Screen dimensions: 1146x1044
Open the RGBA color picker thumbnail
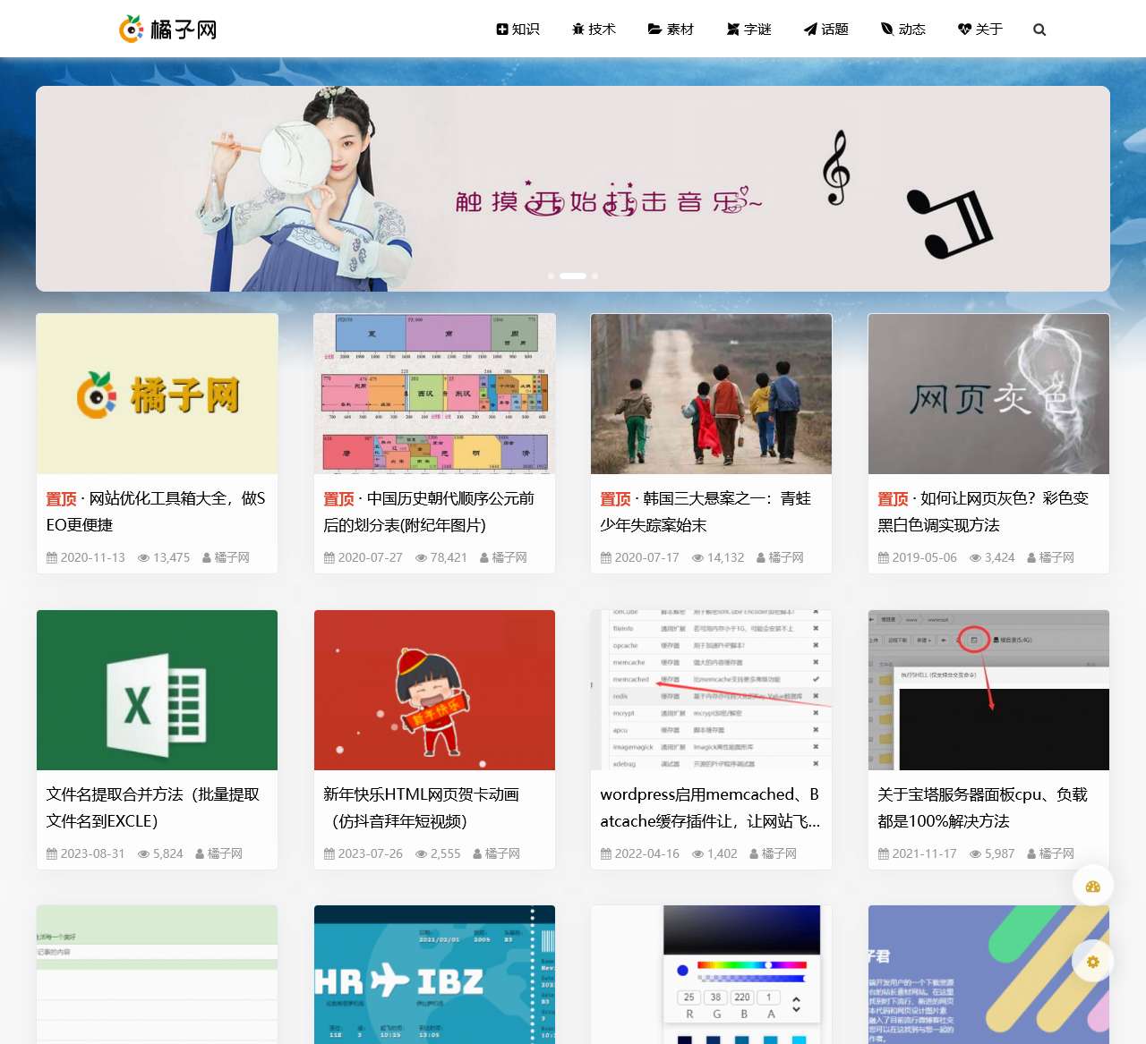tap(711, 974)
